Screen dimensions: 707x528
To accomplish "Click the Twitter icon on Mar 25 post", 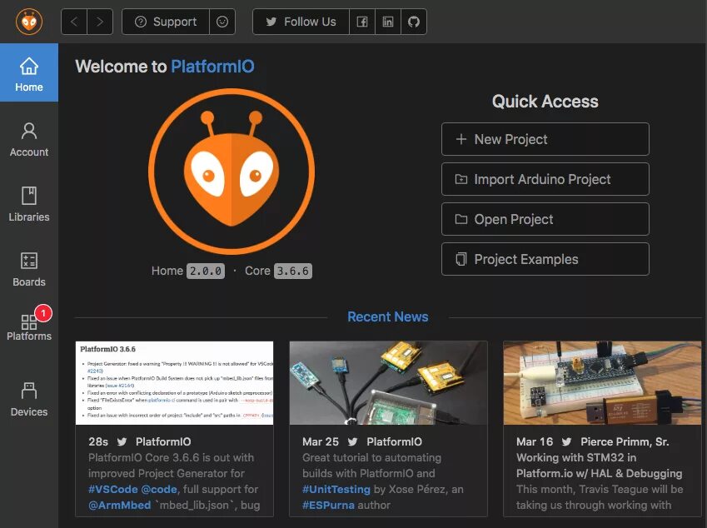I will click(x=352, y=442).
